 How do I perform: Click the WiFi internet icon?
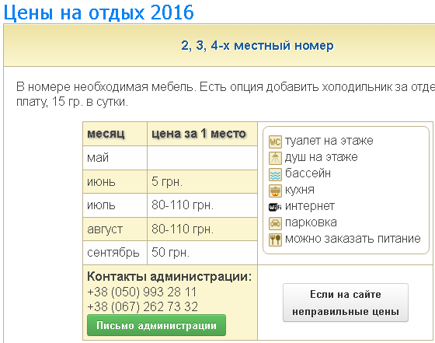(275, 207)
